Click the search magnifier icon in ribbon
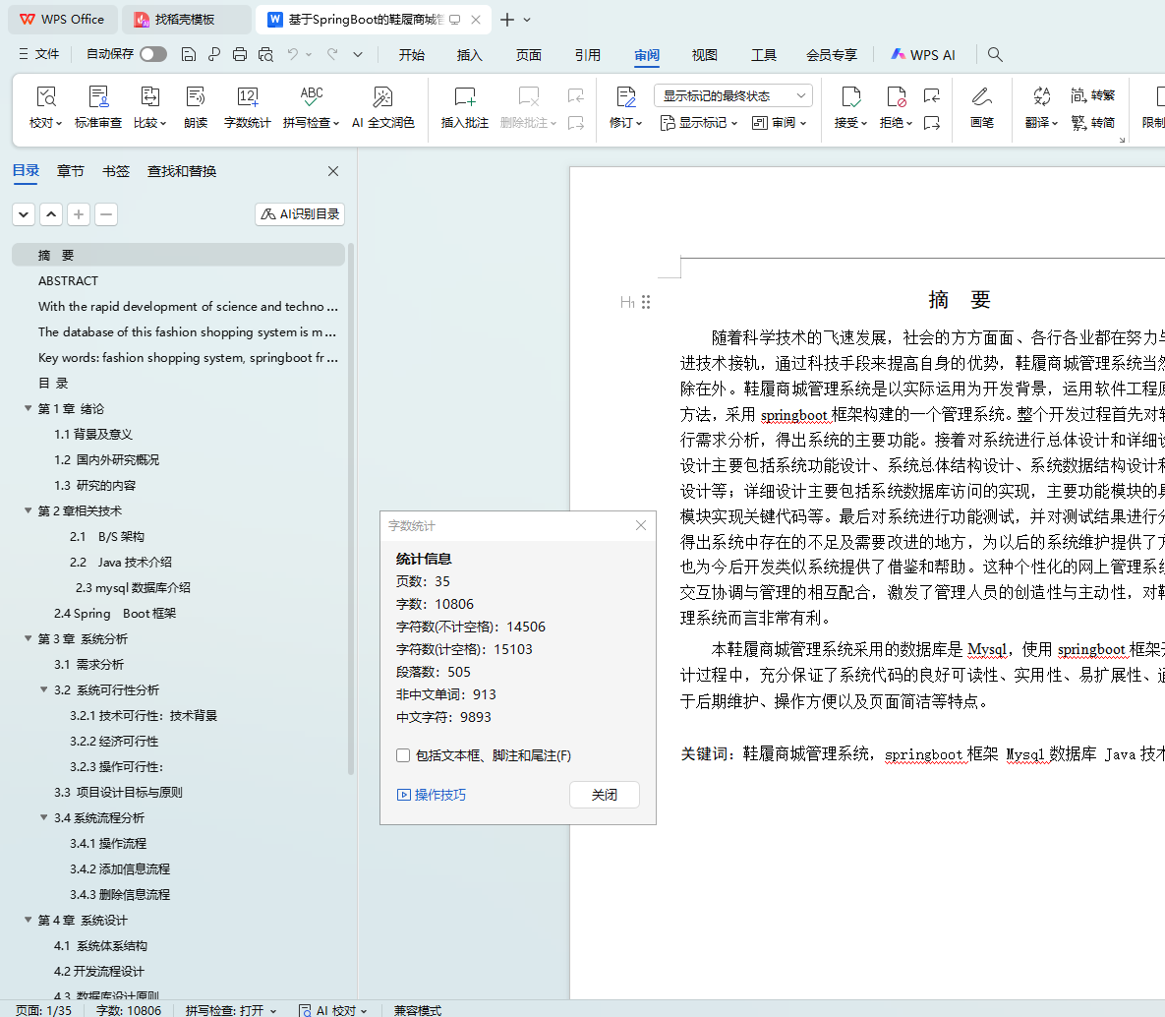The image size is (1165, 1017). (x=995, y=54)
